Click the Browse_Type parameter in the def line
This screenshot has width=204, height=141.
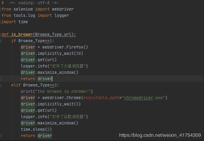(x=48, y=35)
